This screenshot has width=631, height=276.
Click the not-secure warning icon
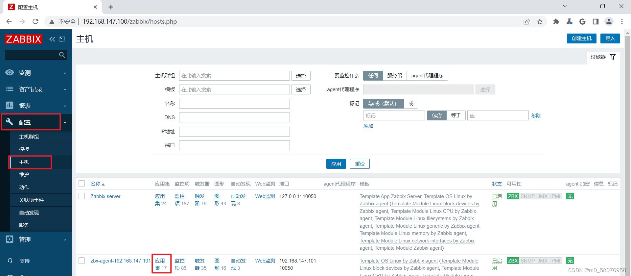point(52,22)
